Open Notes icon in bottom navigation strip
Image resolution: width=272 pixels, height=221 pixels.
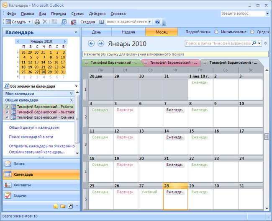[x=56, y=206]
